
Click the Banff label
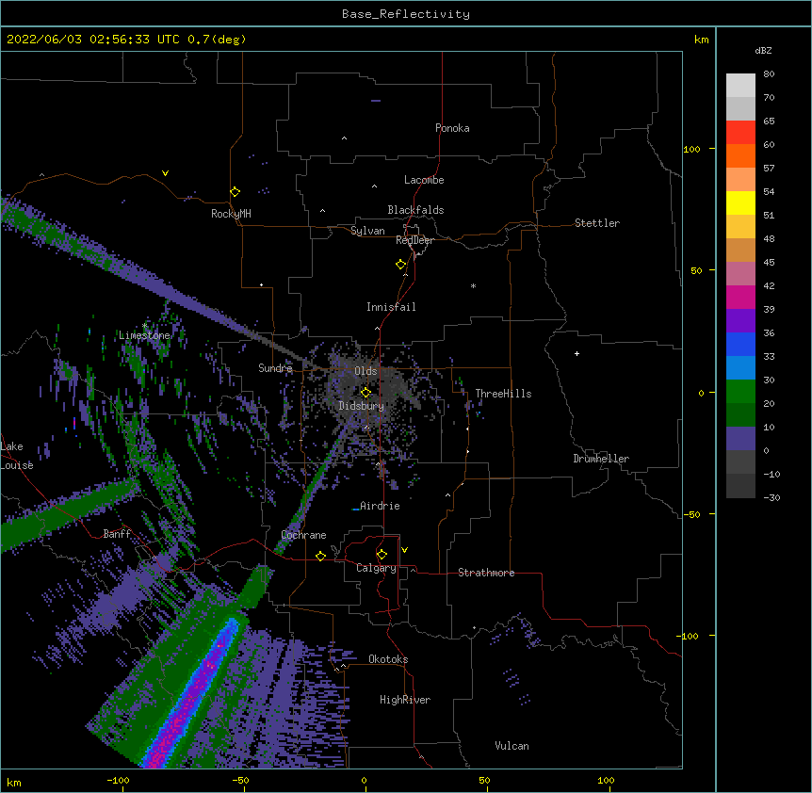(117, 534)
